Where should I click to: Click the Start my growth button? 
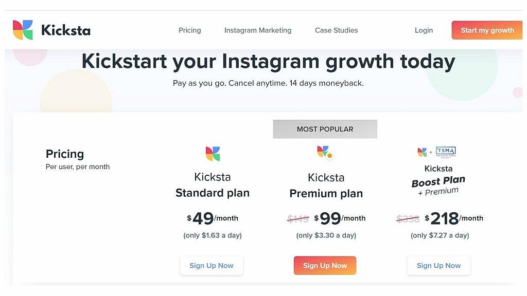[487, 30]
